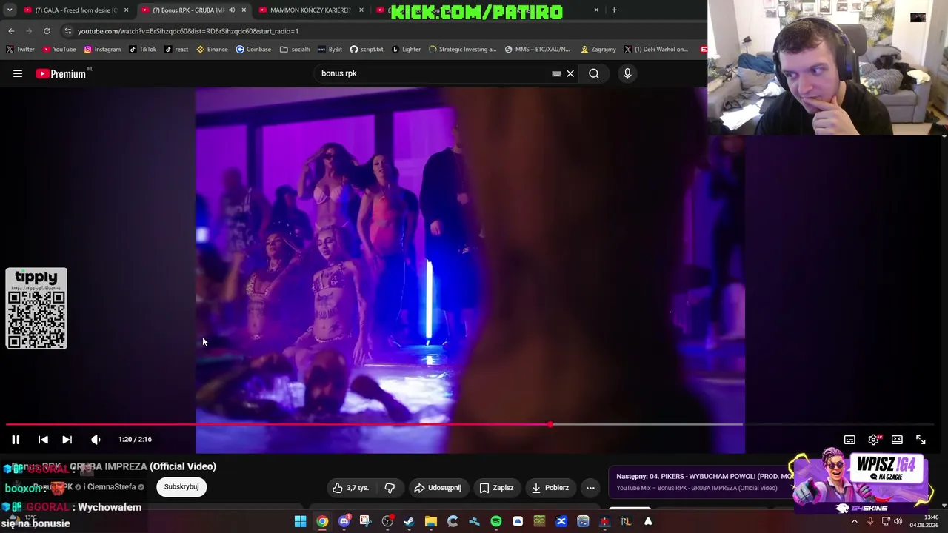Screen dimensions: 948x533
Task: Open the Strategic Investing bookmark
Action: (463, 50)
